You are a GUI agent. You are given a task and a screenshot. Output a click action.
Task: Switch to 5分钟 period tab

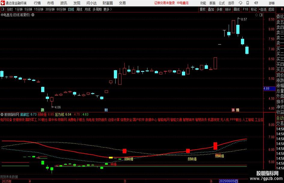point(28,9)
